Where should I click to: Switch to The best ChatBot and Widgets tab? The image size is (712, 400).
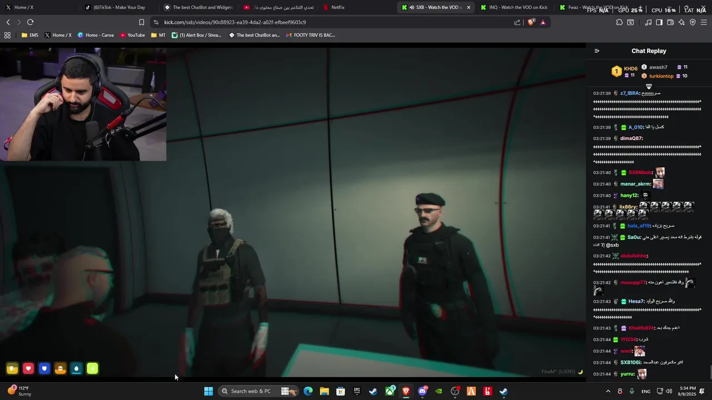pos(198,7)
